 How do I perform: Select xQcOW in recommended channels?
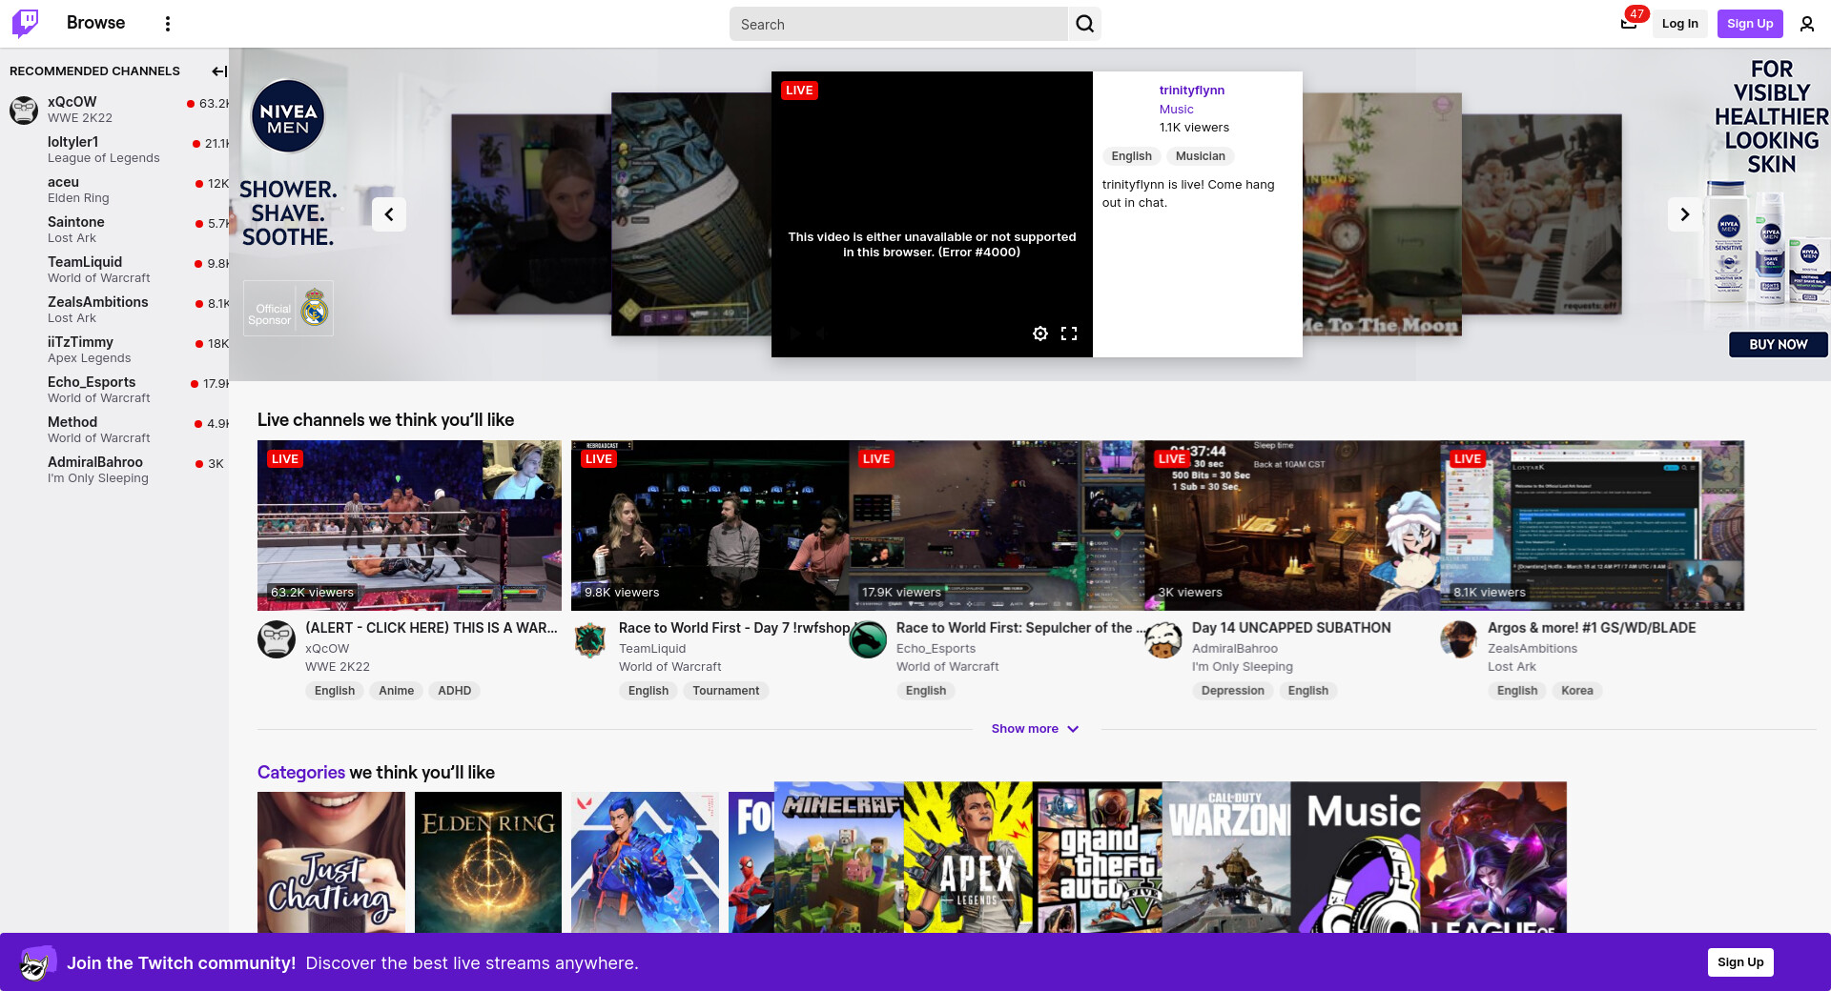[72, 102]
